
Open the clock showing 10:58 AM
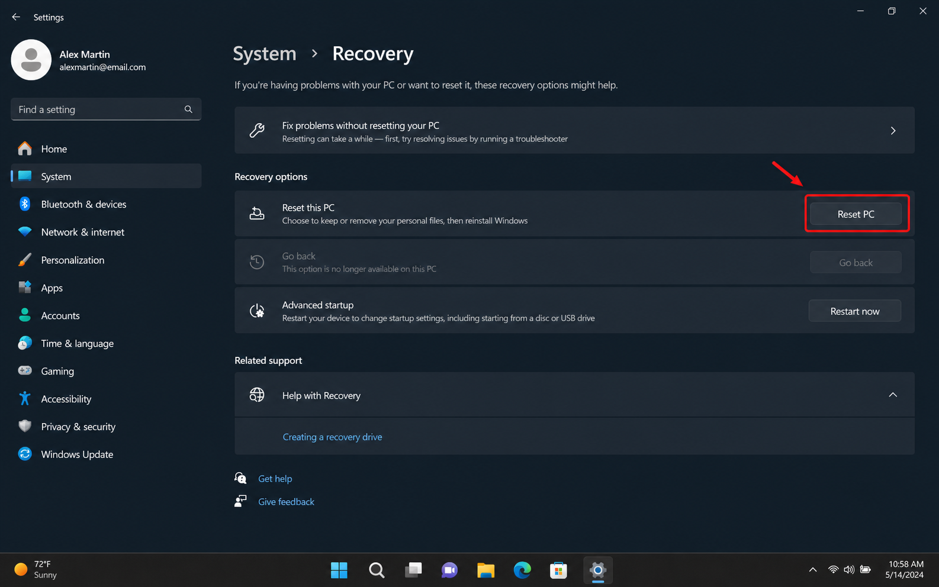(x=905, y=570)
